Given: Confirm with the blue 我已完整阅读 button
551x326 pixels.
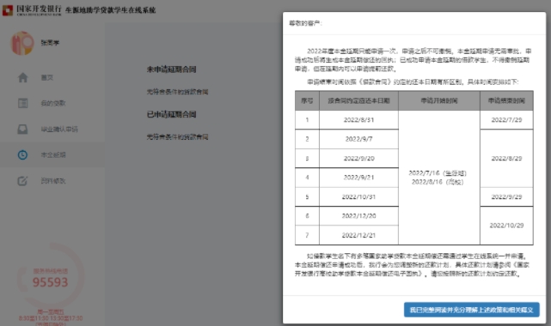Looking at the screenshot, I should pos(472,310).
